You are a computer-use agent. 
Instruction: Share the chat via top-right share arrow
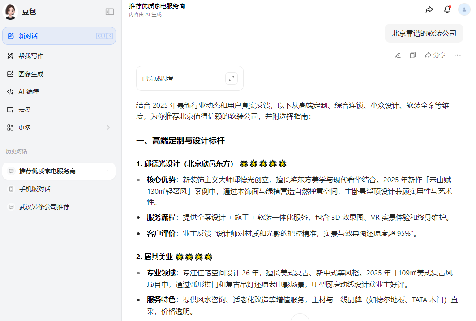429,9
